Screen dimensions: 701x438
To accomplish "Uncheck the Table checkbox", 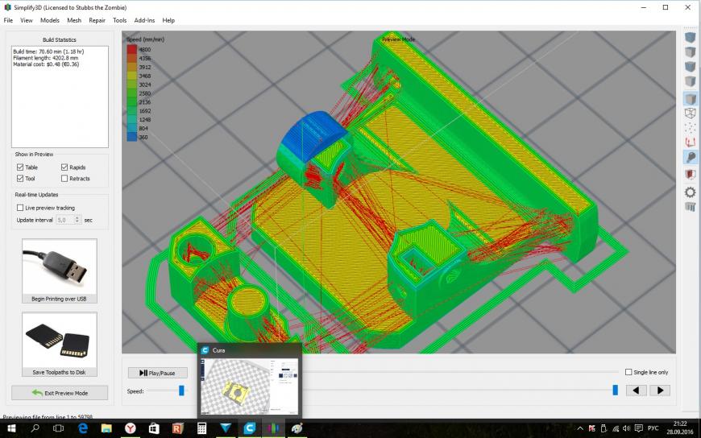I will 20,167.
